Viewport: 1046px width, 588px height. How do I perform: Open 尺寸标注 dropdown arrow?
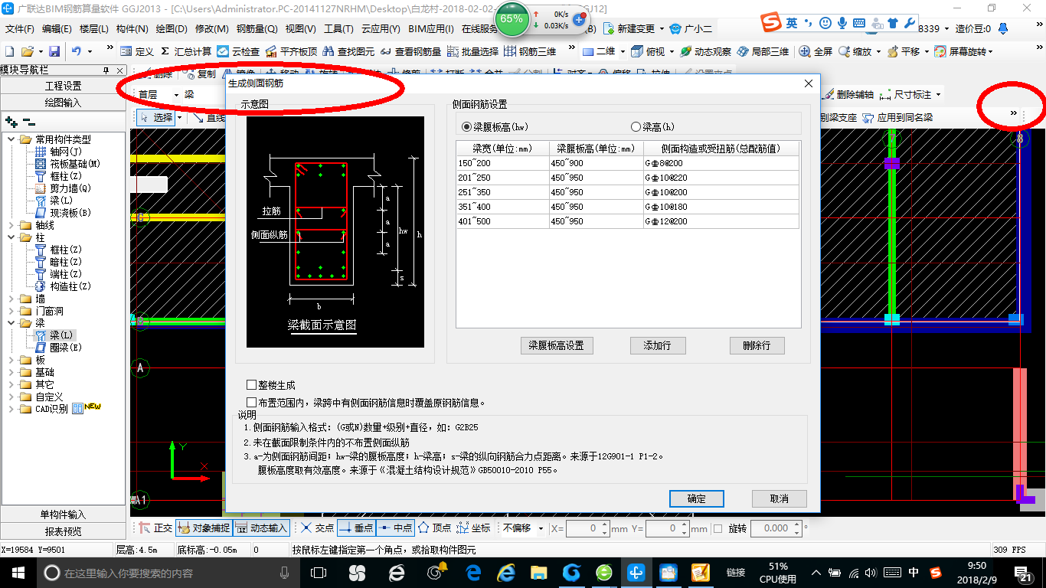click(x=937, y=95)
